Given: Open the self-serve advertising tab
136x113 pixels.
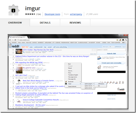Looking at the screenshot, I should click(60, 47).
